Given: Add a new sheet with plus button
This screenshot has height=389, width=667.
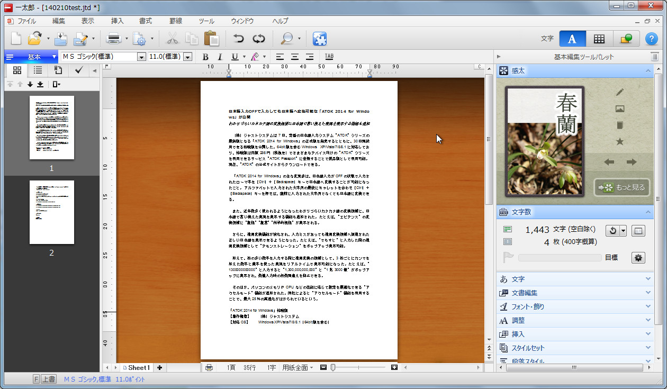Looking at the screenshot, I should [x=159, y=367].
